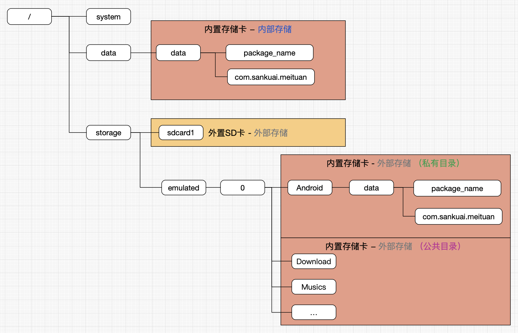Select the ellipsis "..." node
This screenshot has height=333, width=518.
click(x=314, y=312)
